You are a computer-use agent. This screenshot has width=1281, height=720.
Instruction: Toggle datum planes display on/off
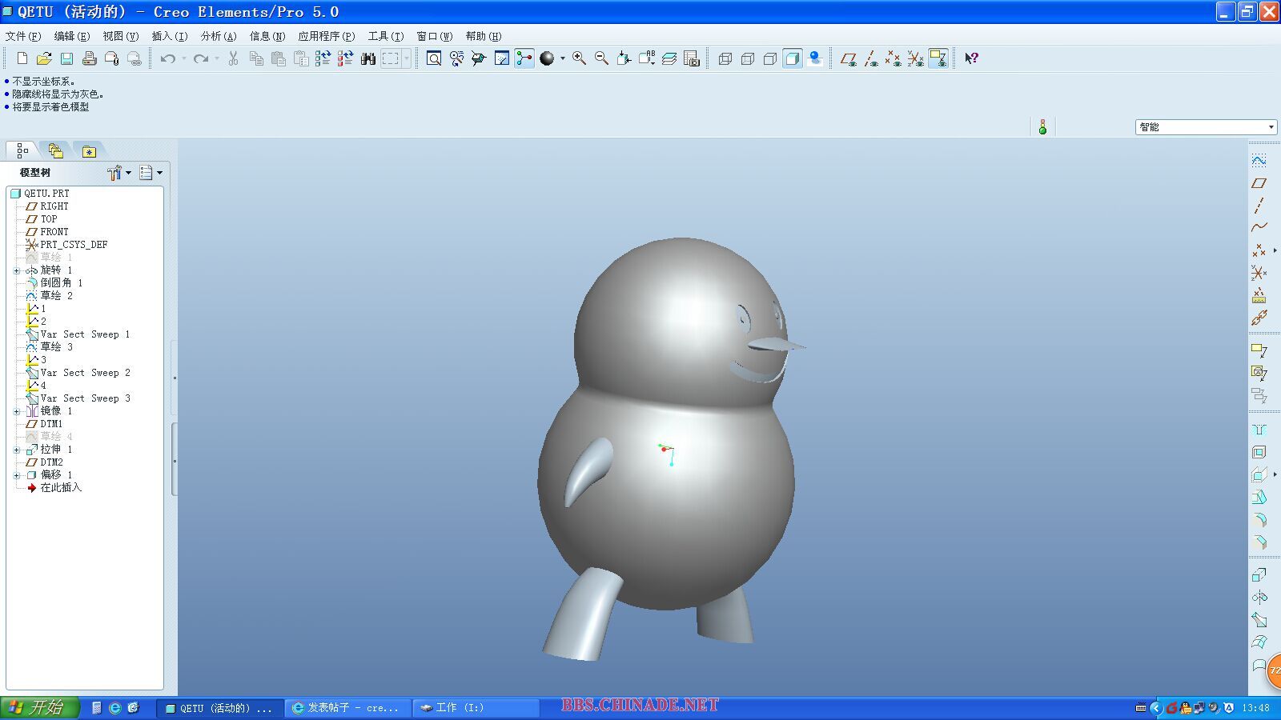click(x=849, y=58)
